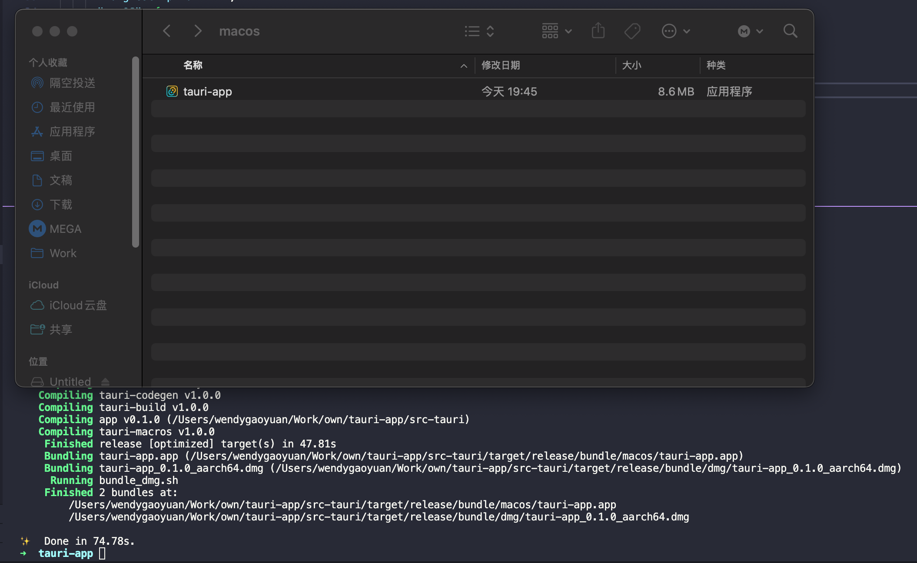
Task: Select the tauri-app application icon
Action: [172, 91]
